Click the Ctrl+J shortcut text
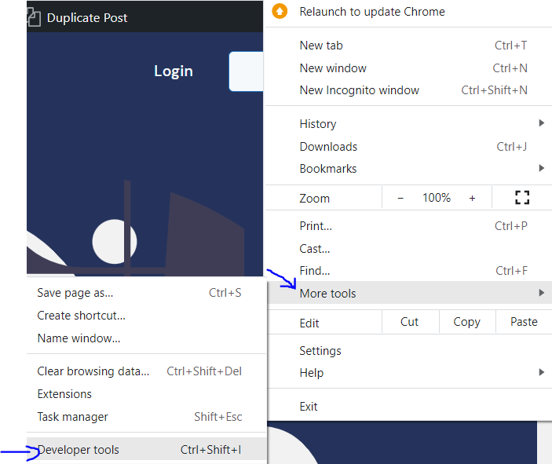The height and width of the screenshot is (464, 552). (512, 147)
